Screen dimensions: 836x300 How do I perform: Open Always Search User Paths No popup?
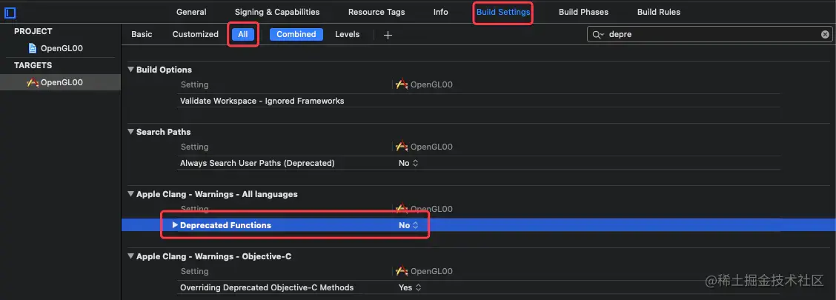408,163
